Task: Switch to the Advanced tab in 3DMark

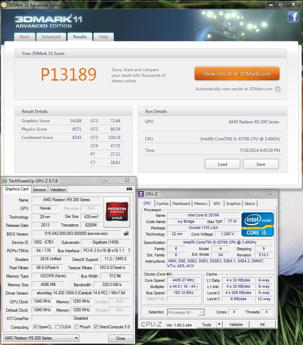Action: click(x=51, y=37)
